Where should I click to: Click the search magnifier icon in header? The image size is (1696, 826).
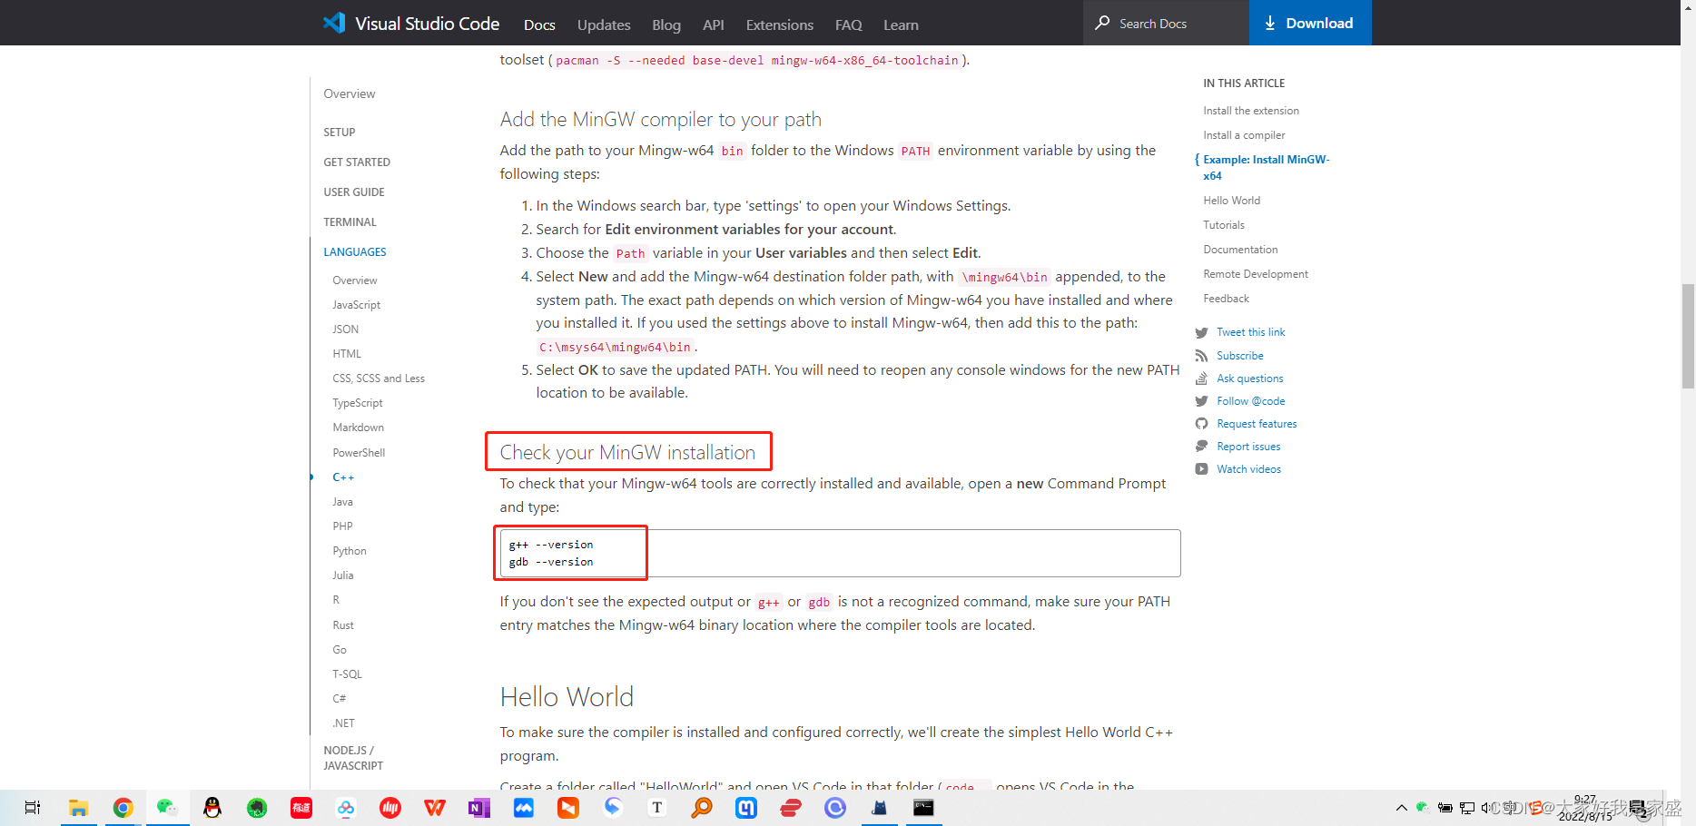click(1102, 23)
